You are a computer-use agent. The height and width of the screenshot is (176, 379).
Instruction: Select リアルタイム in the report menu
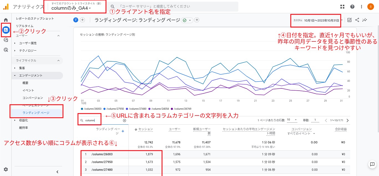pyautogui.click(x=24, y=26)
